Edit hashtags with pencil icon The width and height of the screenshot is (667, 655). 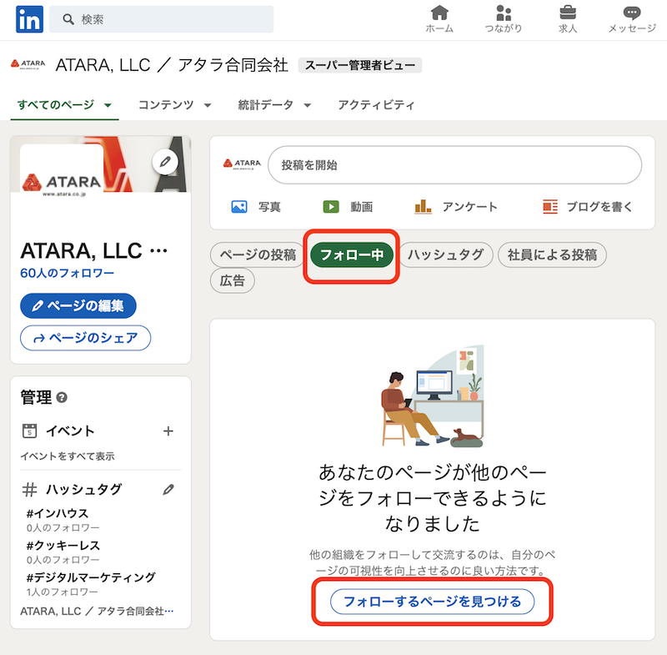168,490
